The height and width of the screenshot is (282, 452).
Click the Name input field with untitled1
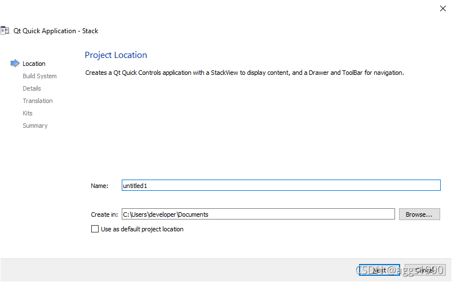(281, 185)
